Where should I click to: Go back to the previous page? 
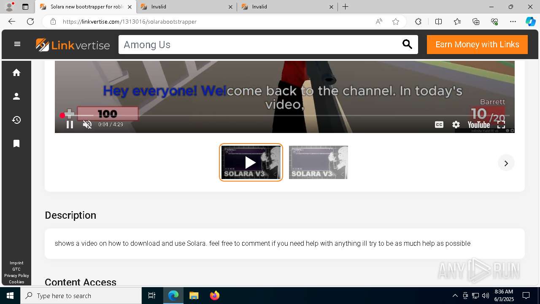12,22
